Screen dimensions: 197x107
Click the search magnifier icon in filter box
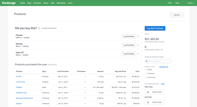pyautogui.click(x=147, y=61)
